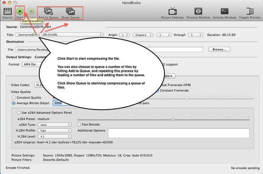Click the Toggle Presets drawer icon
The width and height of the screenshot is (263, 174).
250,11
